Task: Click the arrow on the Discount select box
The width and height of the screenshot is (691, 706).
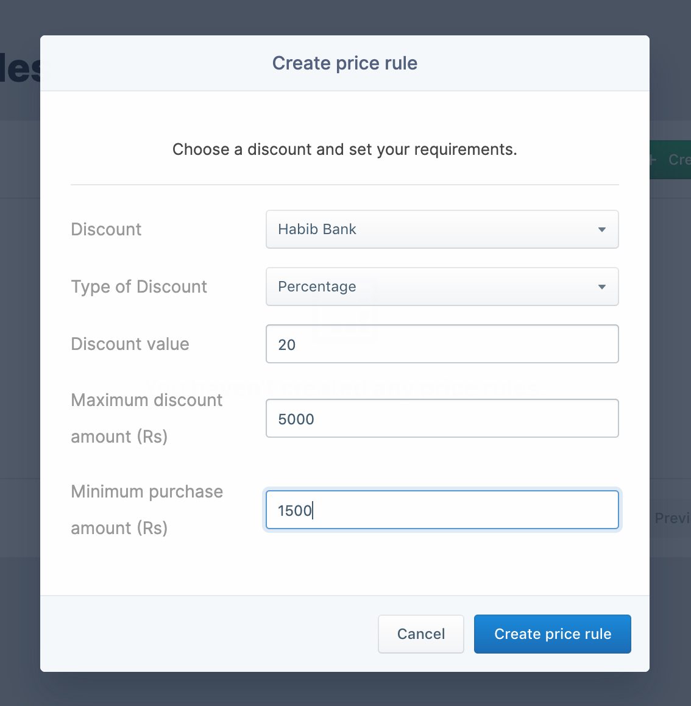Action: 601,230
